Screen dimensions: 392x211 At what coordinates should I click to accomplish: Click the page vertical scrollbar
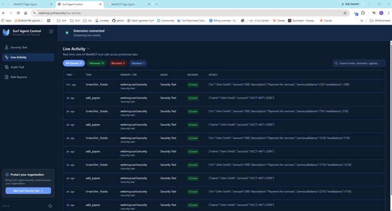[391, 118]
